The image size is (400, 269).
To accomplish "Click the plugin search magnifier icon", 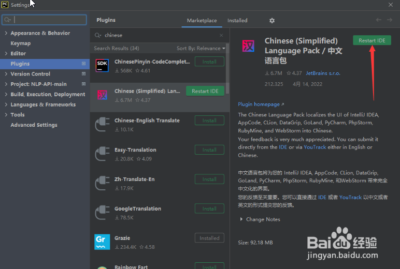I will point(98,35).
